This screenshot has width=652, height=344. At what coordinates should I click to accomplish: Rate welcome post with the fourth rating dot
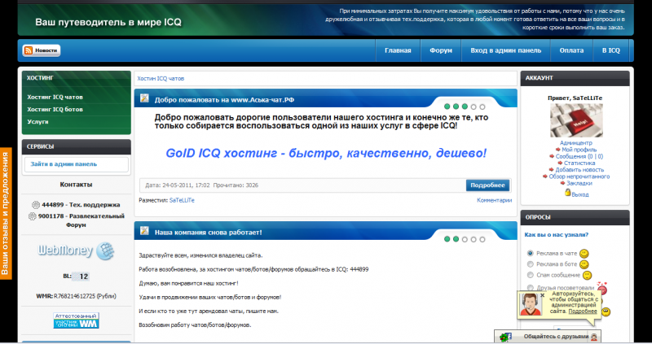coord(474,107)
